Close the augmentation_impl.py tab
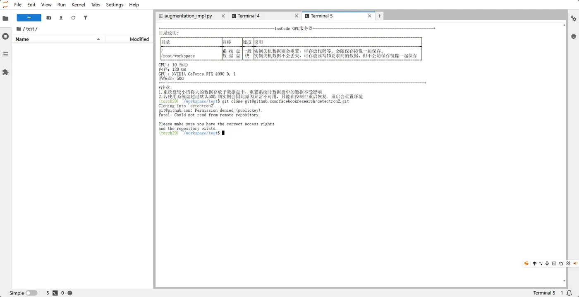Screen dimensions: 579x297 [x=223, y=16]
